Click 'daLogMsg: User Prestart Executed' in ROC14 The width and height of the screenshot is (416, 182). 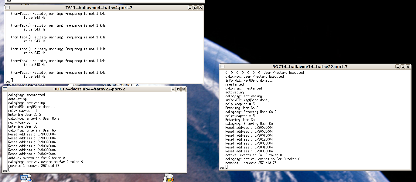[x=254, y=76]
